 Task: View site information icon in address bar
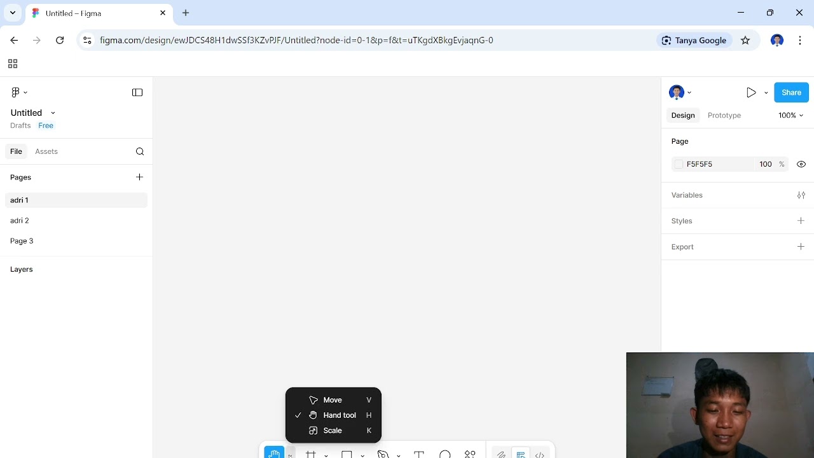(88, 40)
